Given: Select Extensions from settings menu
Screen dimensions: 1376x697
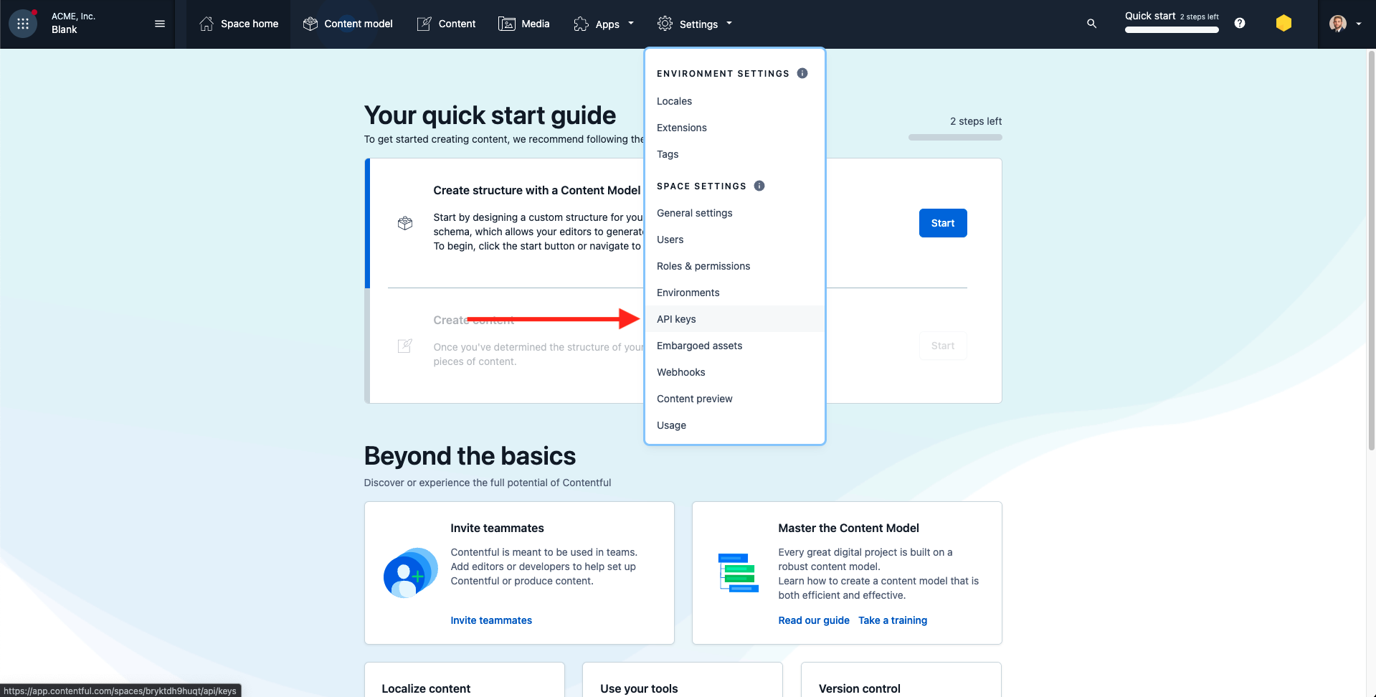Looking at the screenshot, I should 735,128.
